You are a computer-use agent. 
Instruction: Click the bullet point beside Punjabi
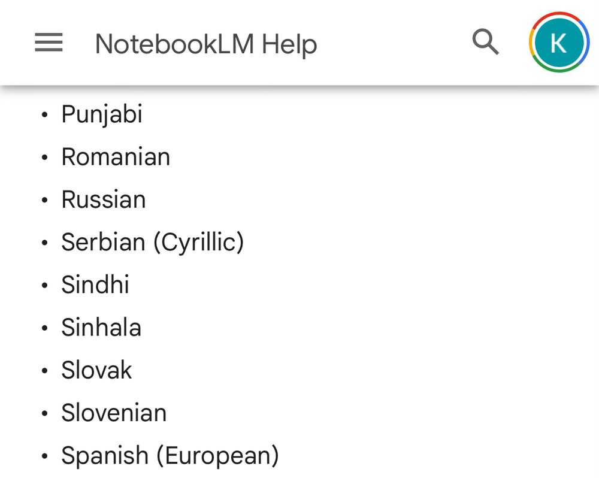45,114
